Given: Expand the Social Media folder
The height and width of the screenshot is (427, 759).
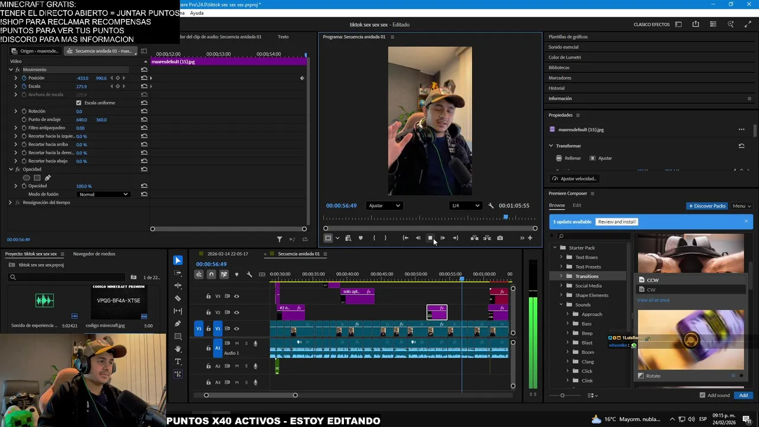Looking at the screenshot, I should pos(562,286).
